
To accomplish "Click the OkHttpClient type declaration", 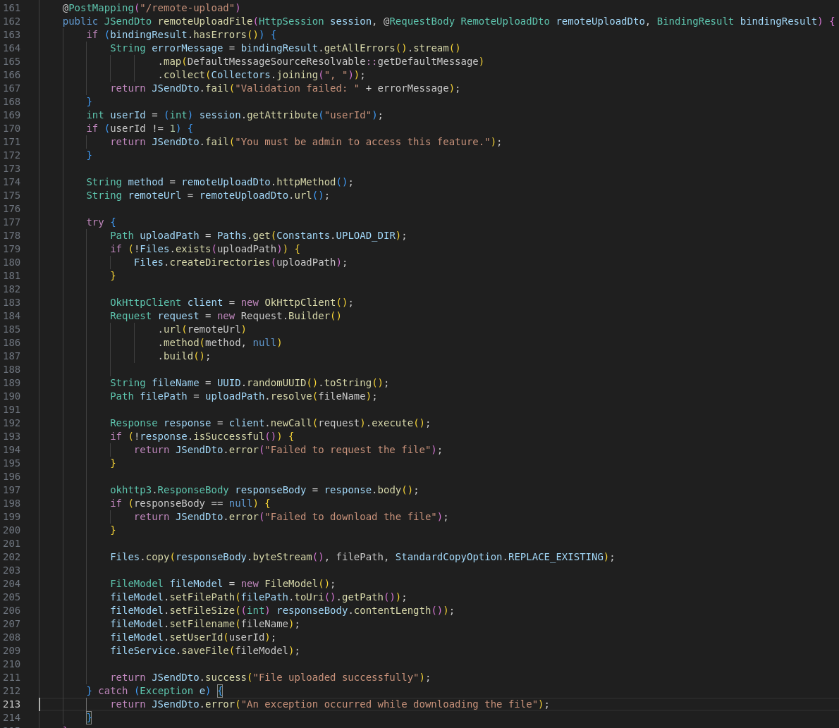I will pos(145,302).
